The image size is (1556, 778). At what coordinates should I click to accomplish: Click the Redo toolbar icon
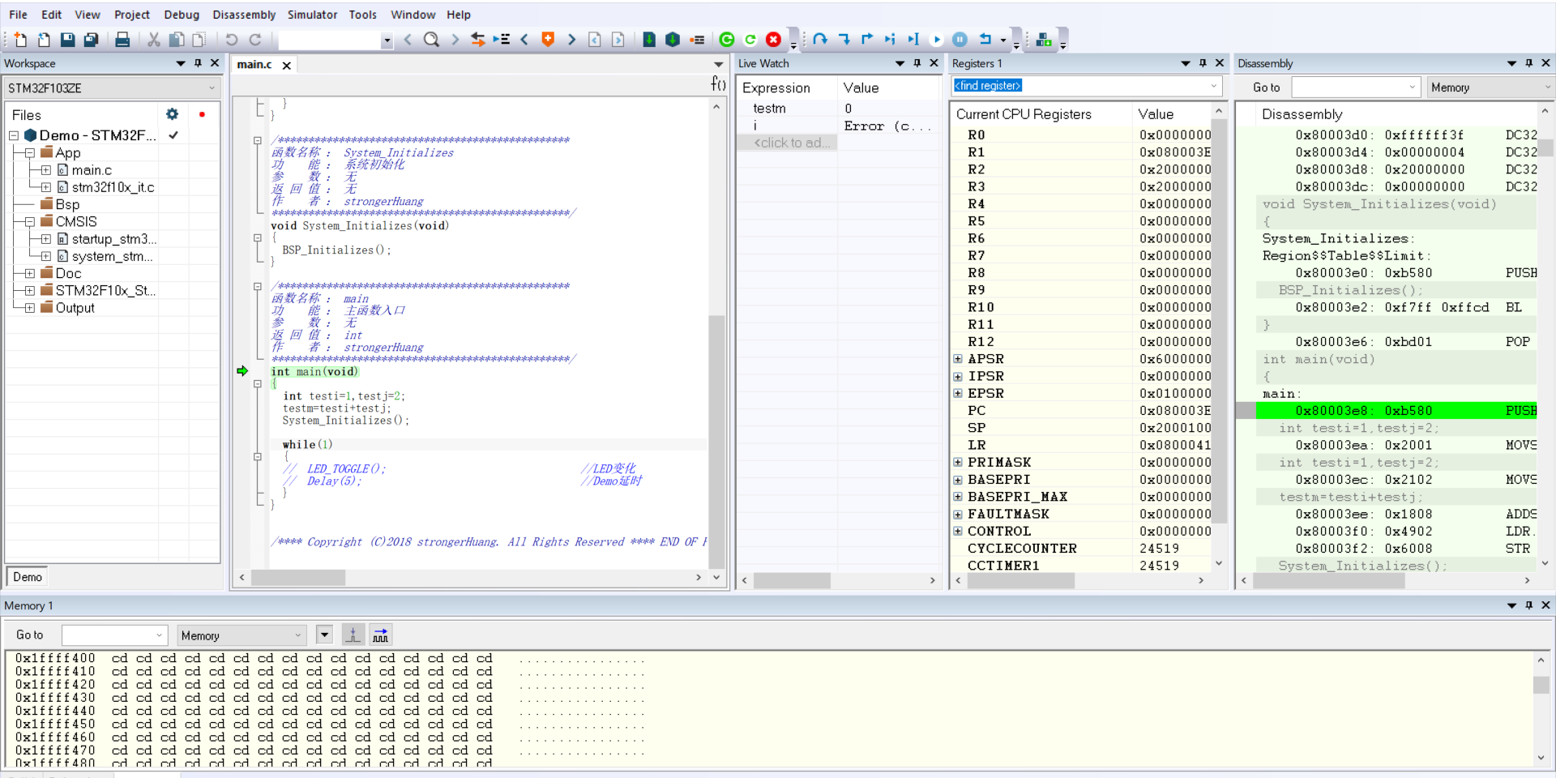point(254,39)
